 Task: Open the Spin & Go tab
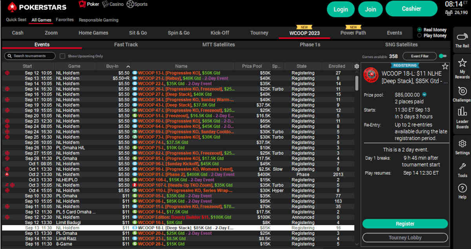tap(179, 33)
